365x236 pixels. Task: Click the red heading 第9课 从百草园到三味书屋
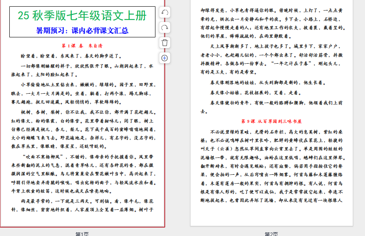point(272,121)
